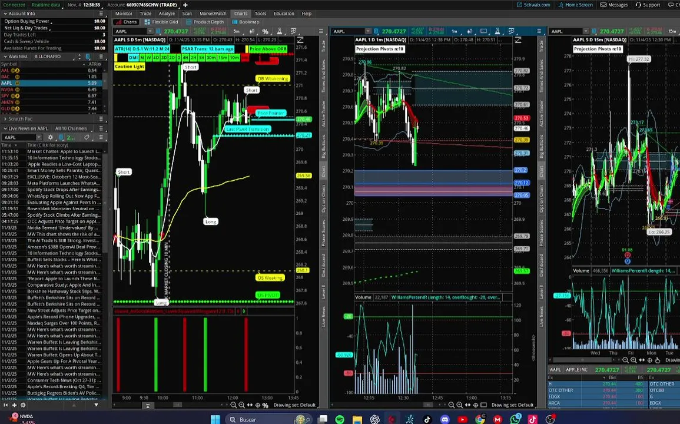
Task: Switch to the Product Depth subtab
Action: 205,22
